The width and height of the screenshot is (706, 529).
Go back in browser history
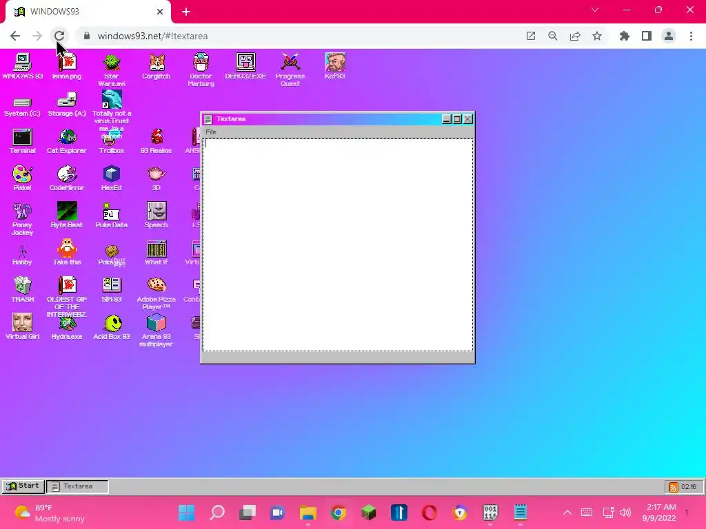click(15, 36)
